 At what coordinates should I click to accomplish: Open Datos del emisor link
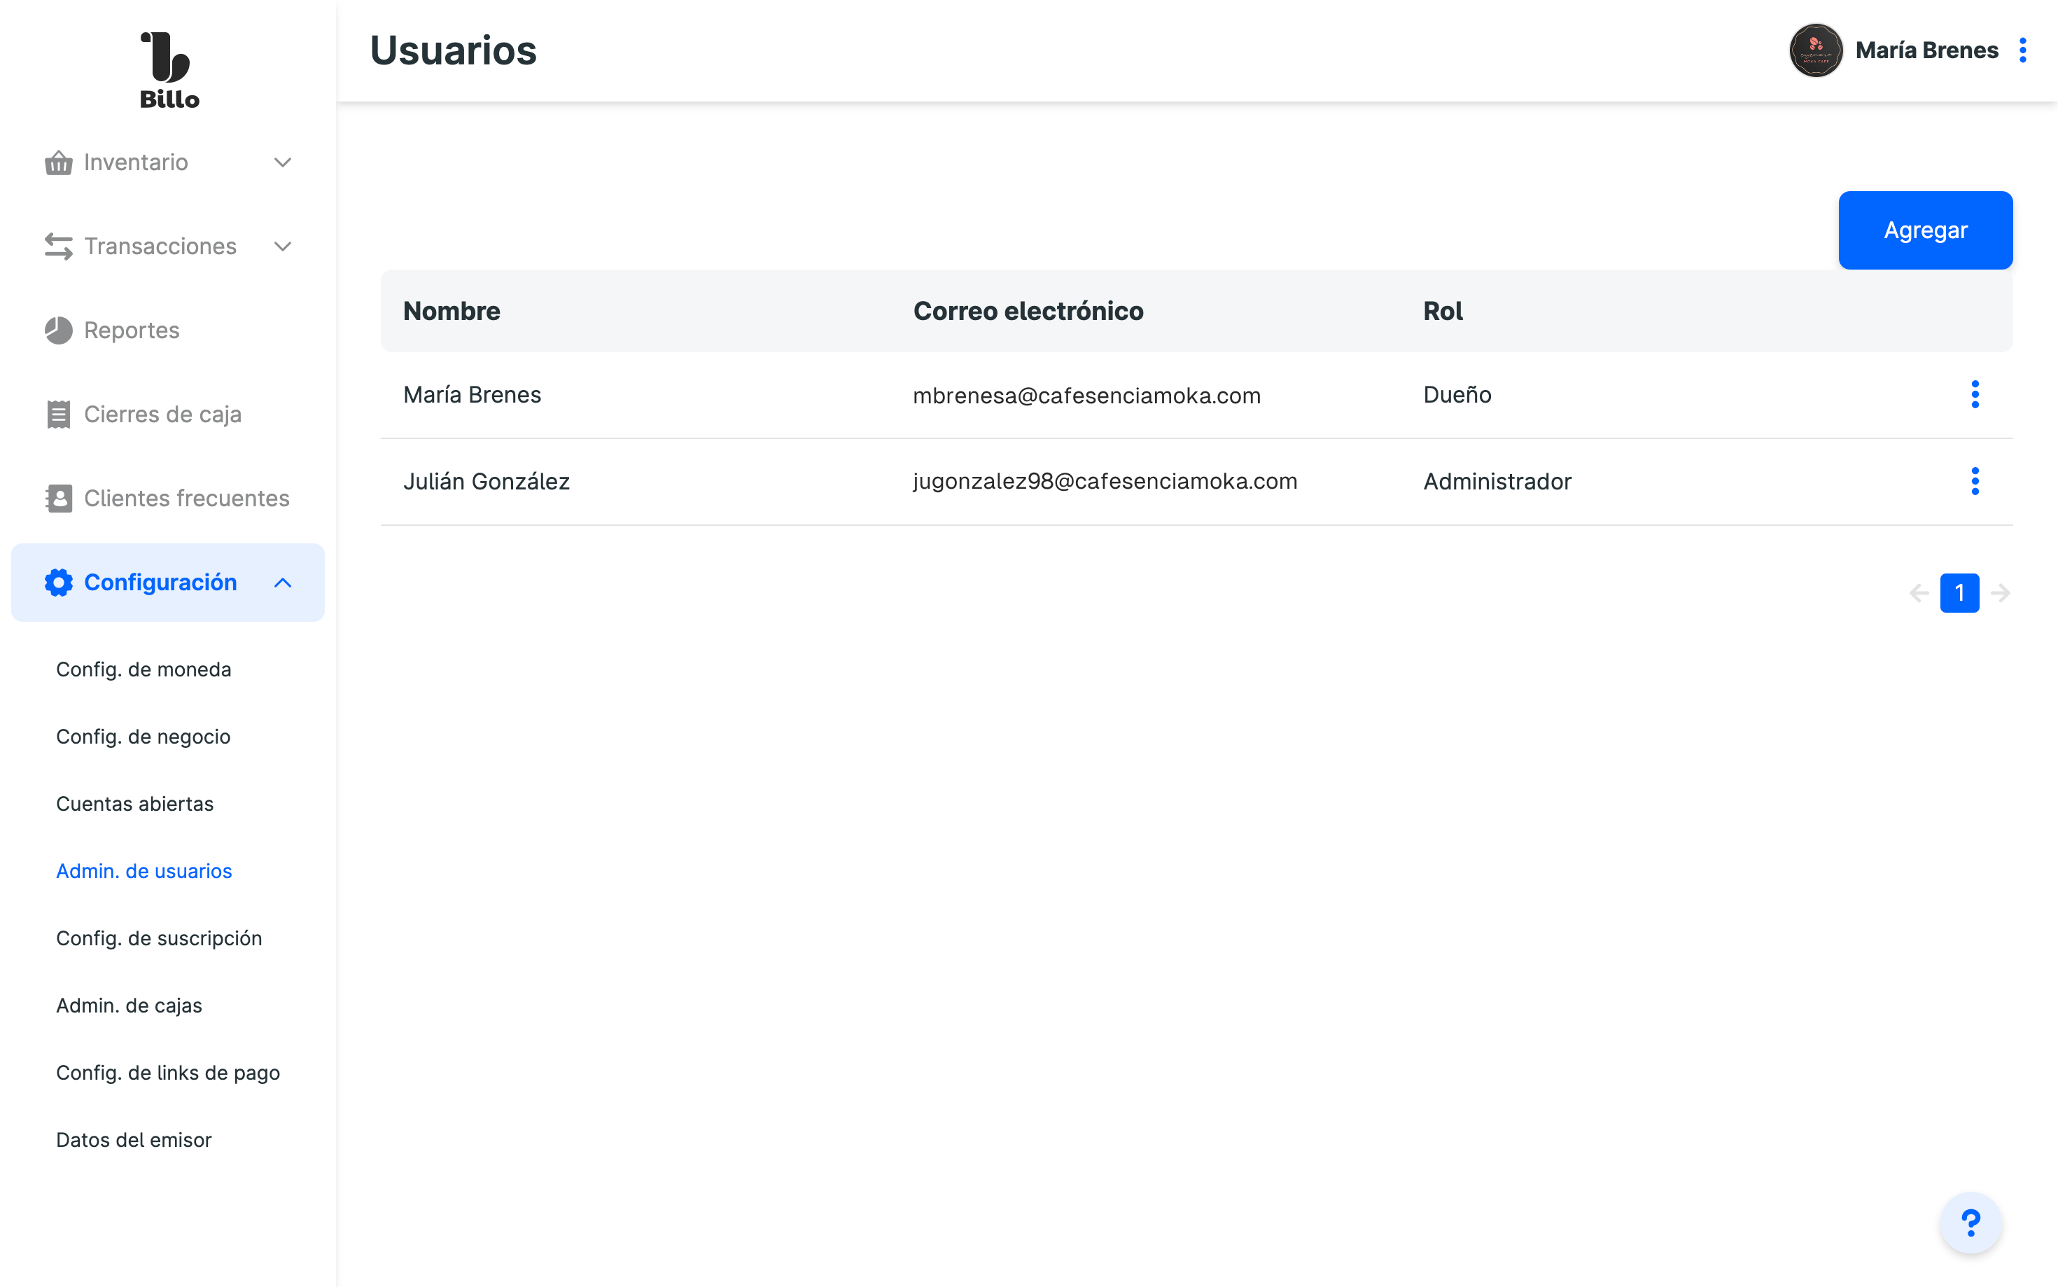point(134,1141)
